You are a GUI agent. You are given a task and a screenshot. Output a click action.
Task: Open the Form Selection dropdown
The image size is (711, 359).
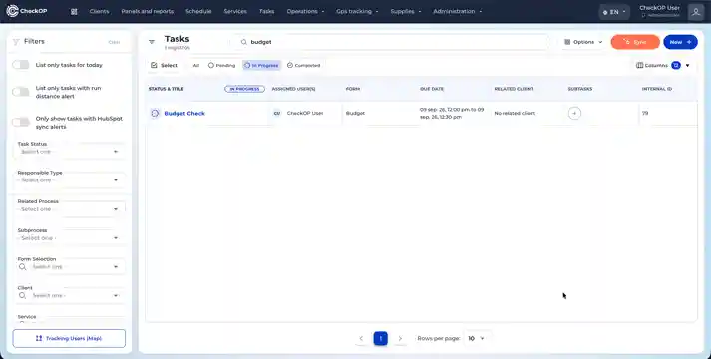pos(70,267)
